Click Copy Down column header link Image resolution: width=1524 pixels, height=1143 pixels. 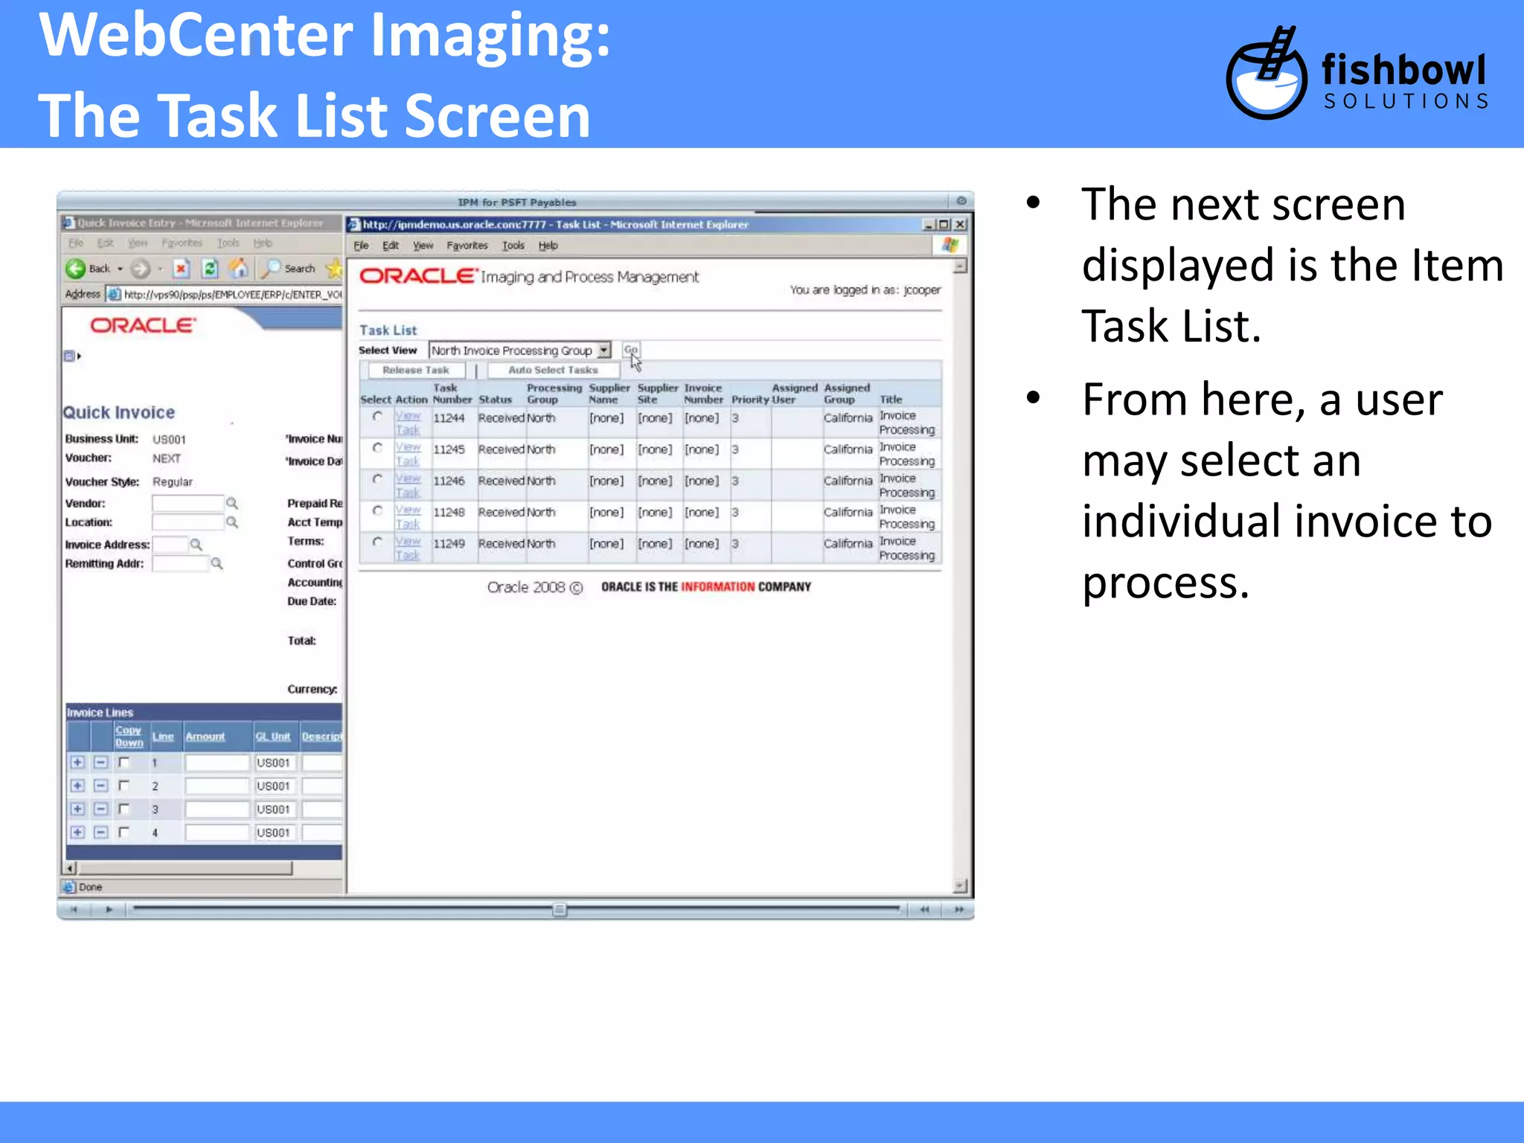(129, 737)
